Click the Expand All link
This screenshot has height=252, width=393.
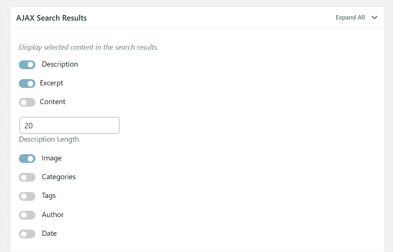[x=350, y=17]
